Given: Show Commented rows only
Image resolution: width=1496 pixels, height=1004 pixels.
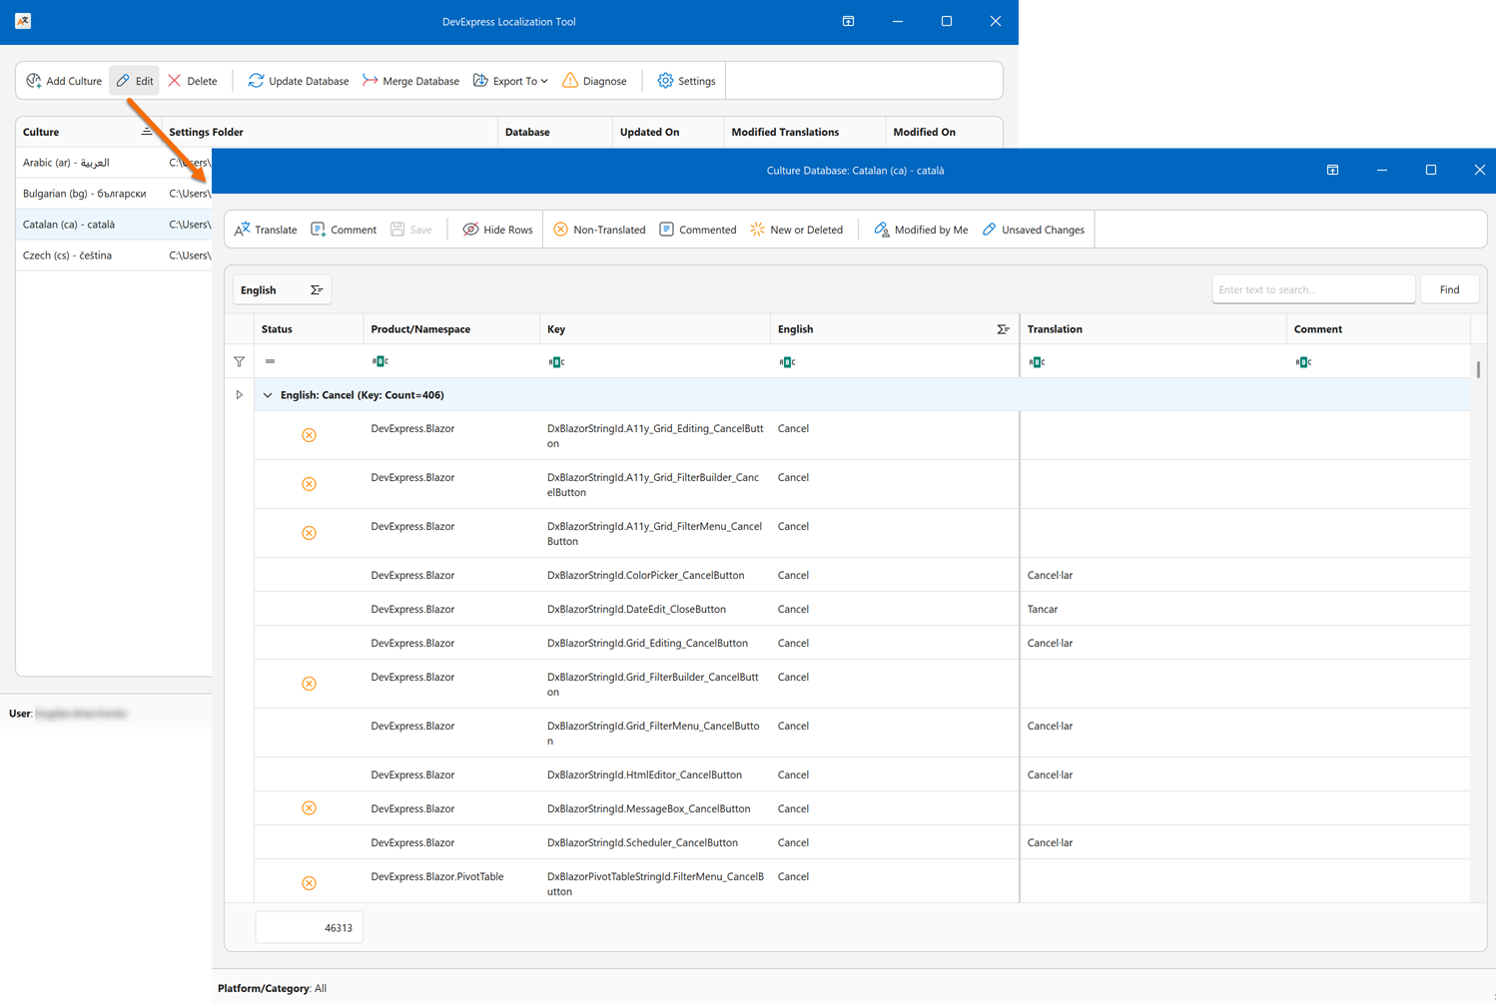Looking at the screenshot, I should tap(697, 229).
